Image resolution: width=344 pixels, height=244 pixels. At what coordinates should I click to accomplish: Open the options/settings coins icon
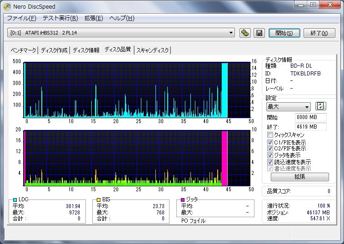(x=245, y=33)
